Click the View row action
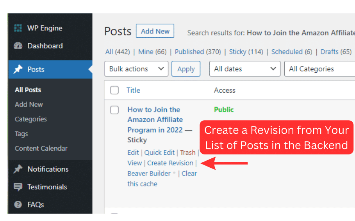Image resolution: width=355 pixels, height=221 pixels. coord(134,163)
